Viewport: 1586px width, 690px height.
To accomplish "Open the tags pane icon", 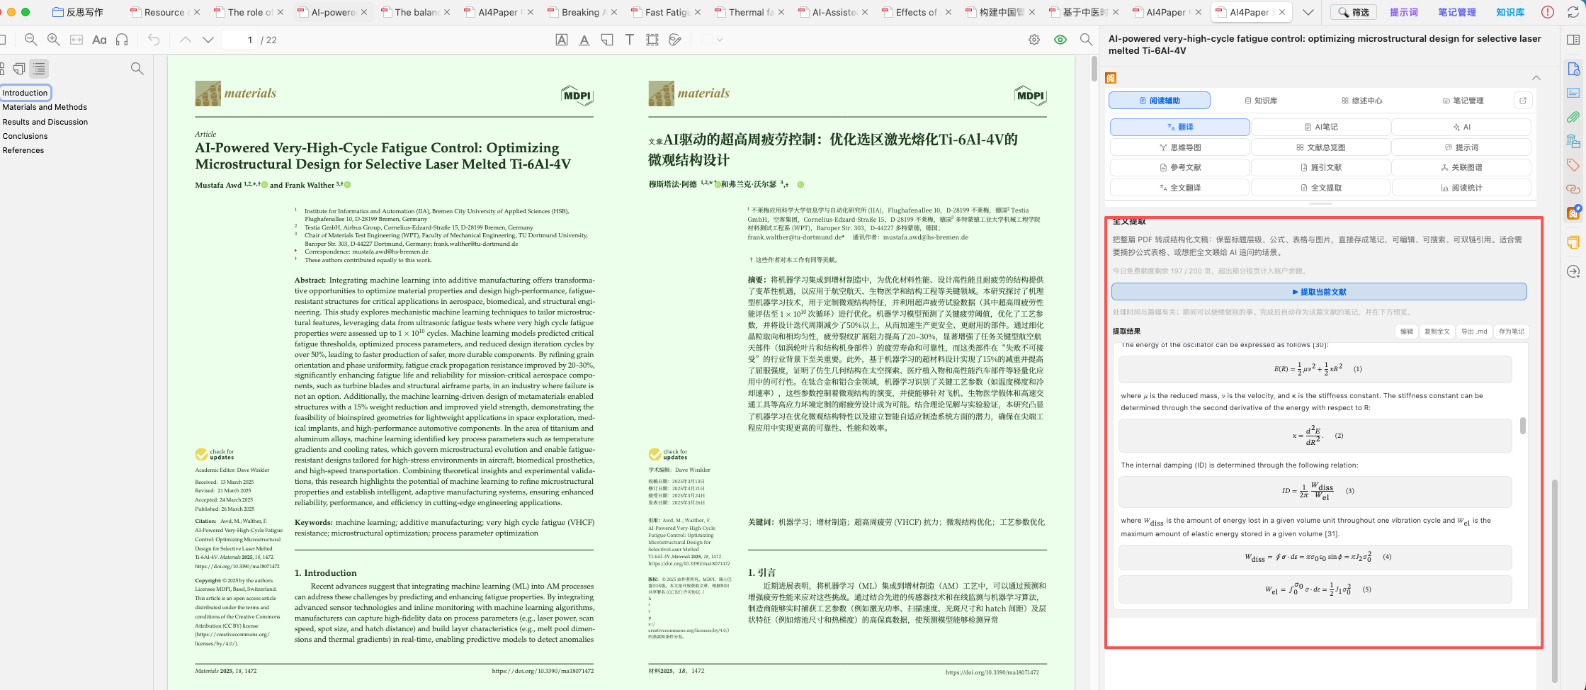I will tap(1573, 165).
